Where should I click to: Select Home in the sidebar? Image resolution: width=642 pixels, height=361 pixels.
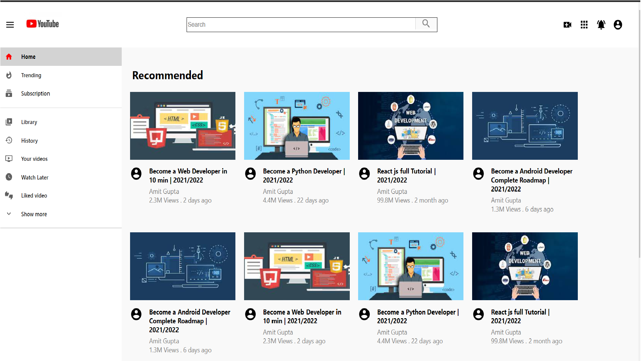click(28, 57)
